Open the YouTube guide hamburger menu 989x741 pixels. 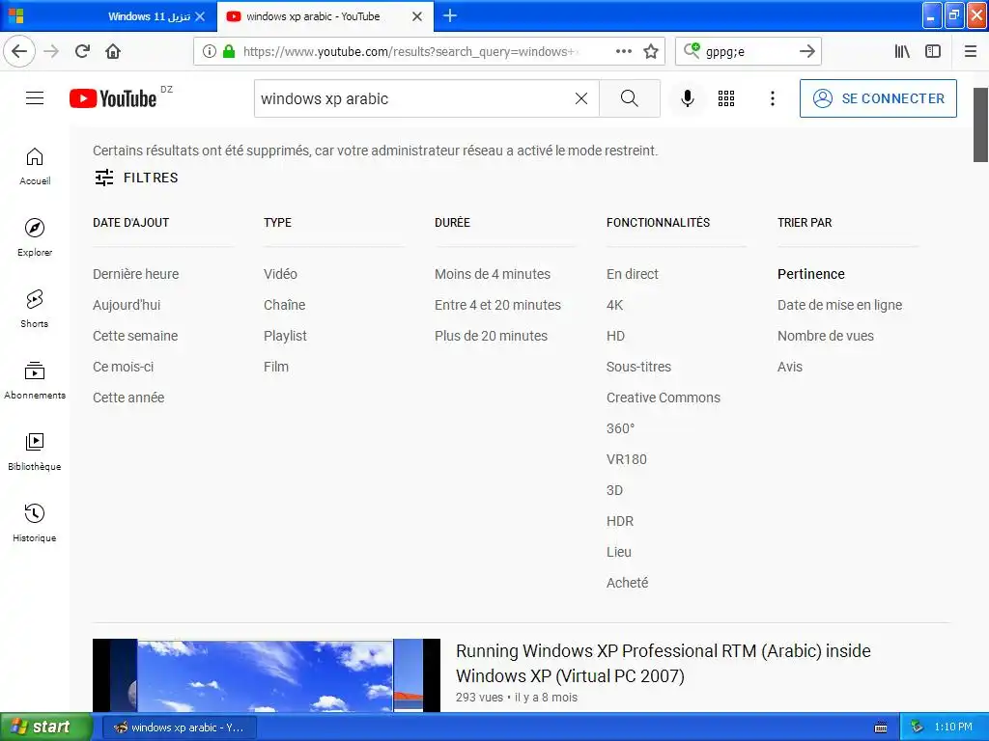[x=35, y=98]
